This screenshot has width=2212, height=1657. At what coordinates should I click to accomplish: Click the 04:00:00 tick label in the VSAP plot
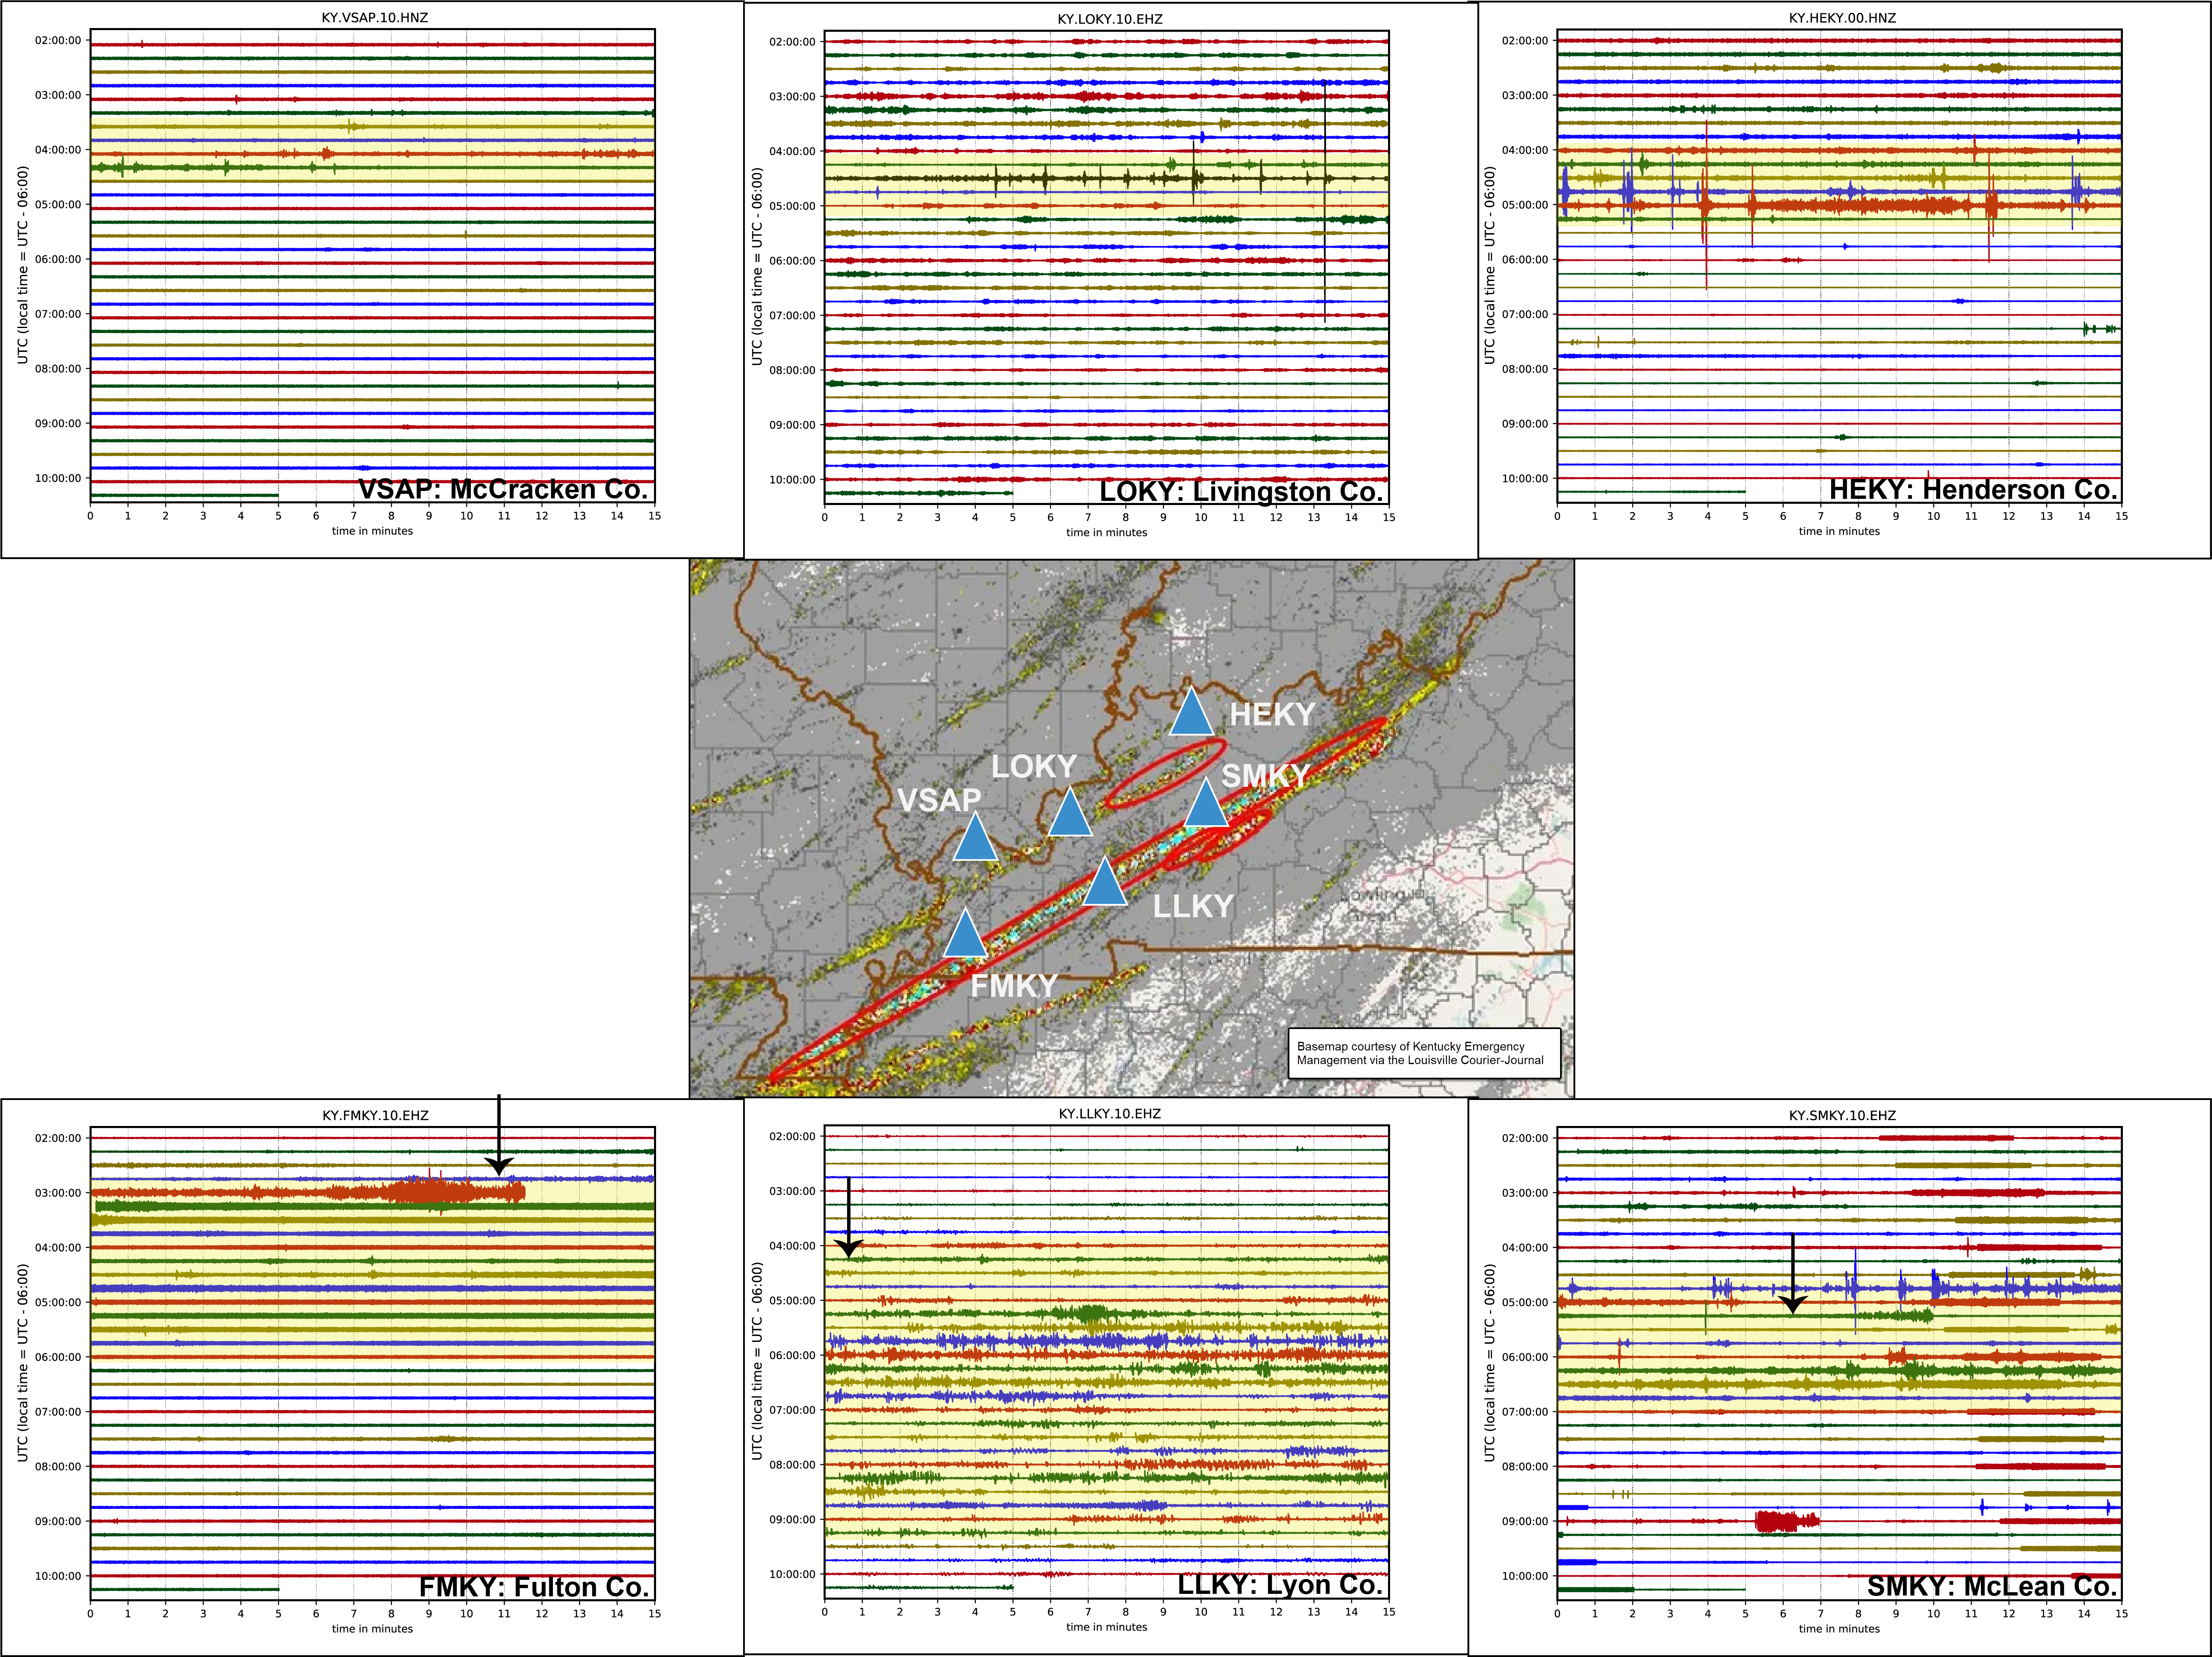[x=58, y=150]
